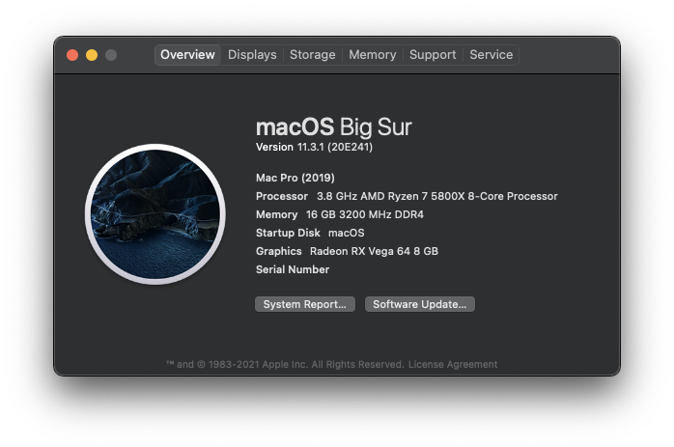
Task: Open the Storage tab
Action: click(313, 55)
